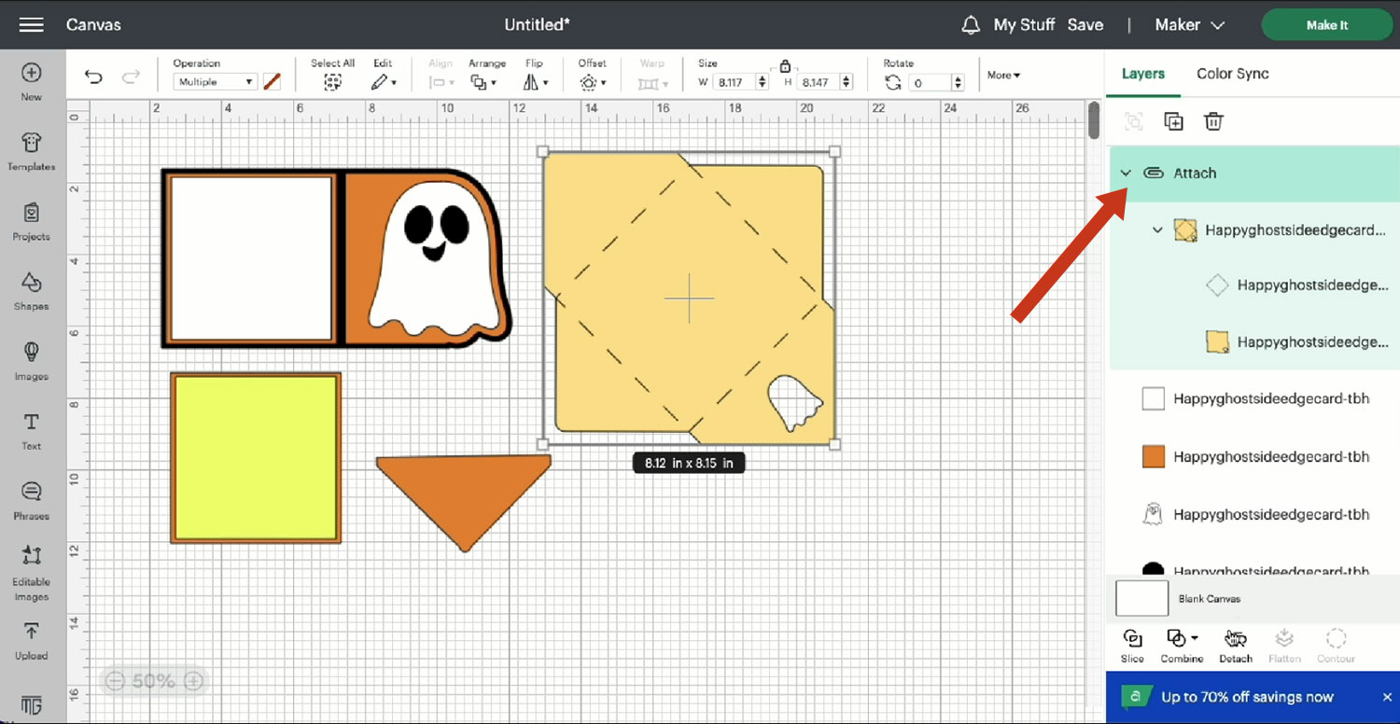Click Save in the header
Viewport: 1400px width, 724px height.
[1085, 25]
